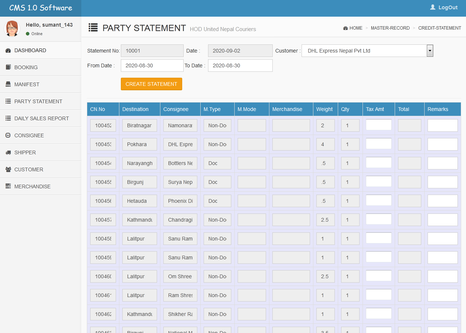
Task: Click the CREDIT-STATEMENT breadcrumb
Action: [x=440, y=28]
